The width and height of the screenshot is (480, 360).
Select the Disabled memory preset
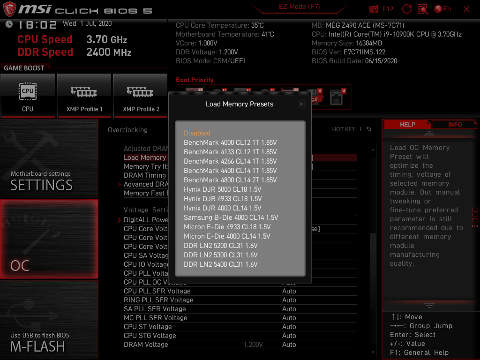click(x=197, y=133)
